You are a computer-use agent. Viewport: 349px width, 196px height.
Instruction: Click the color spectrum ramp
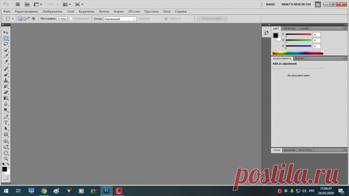point(298,53)
